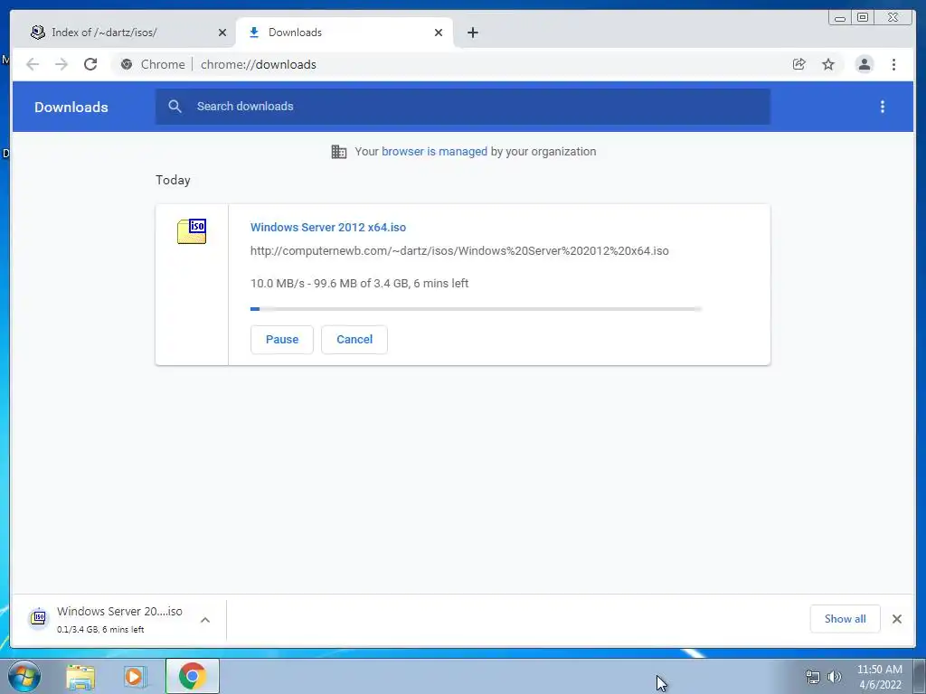Open the Windows Server 2012 x64.iso link
The image size is (926, 694).
[327, 227]
